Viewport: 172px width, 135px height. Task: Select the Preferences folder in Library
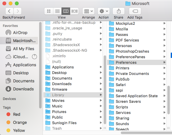pos(137,62)
